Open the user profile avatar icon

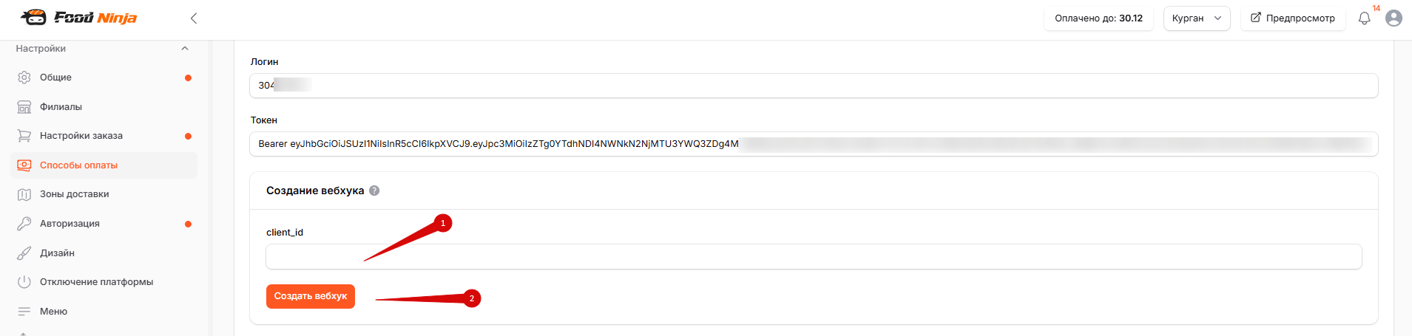tap(1394, 18)
